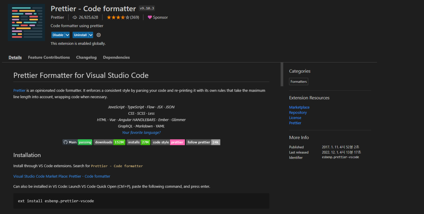
Task: Select the Formatters category tag
Action: point(299,81)
